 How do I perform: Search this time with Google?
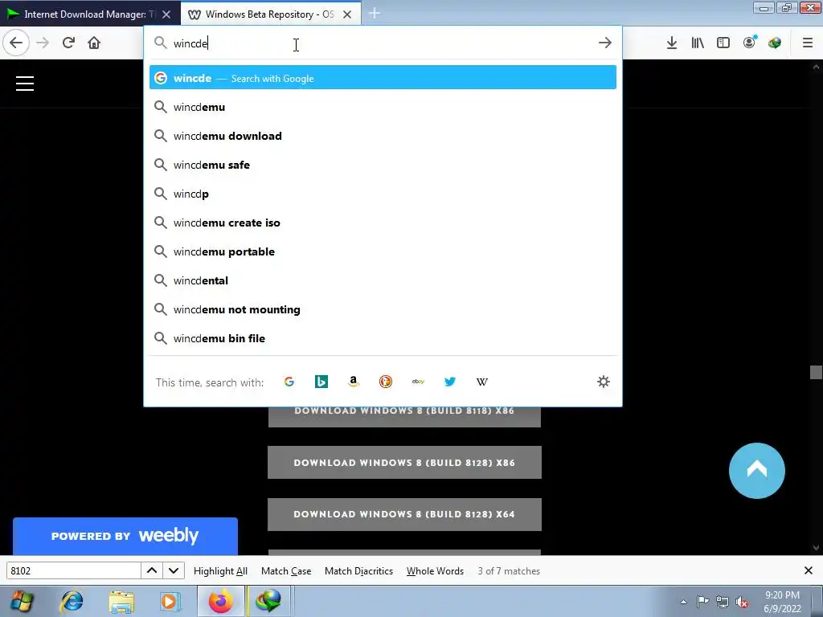coord(289,382)
